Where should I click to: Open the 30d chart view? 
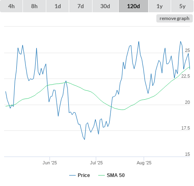(x=105, y=6)
